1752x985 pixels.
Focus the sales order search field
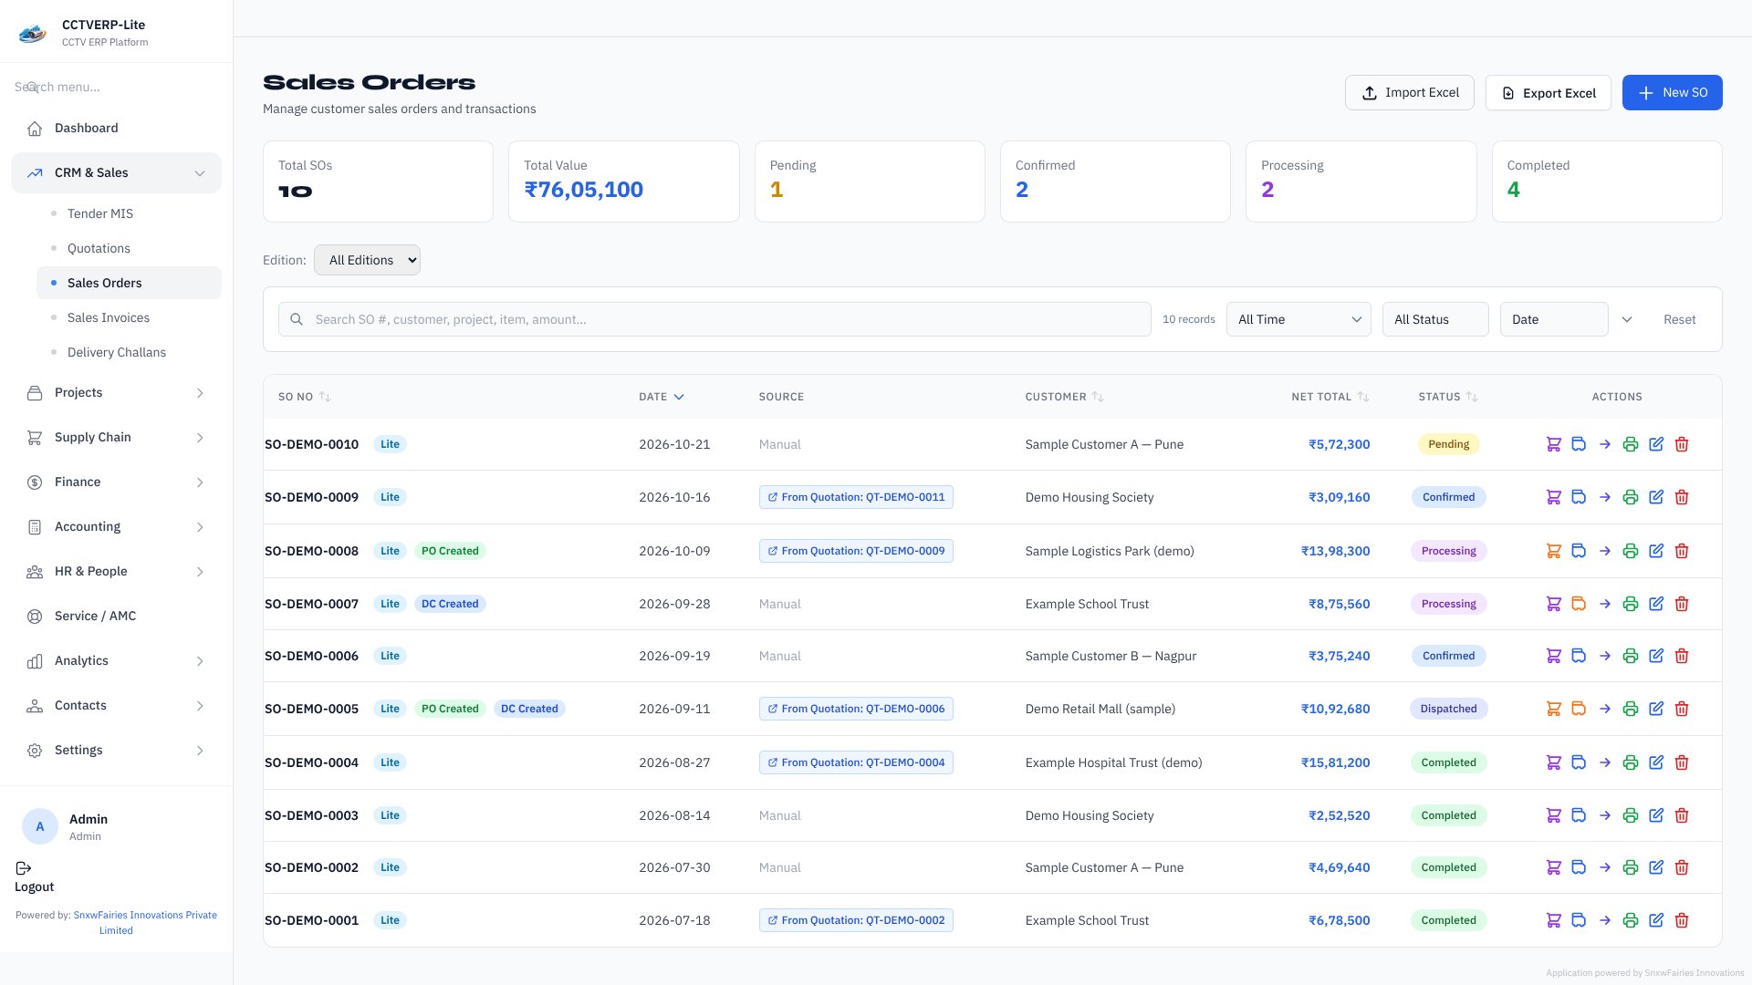click(714, 319)
